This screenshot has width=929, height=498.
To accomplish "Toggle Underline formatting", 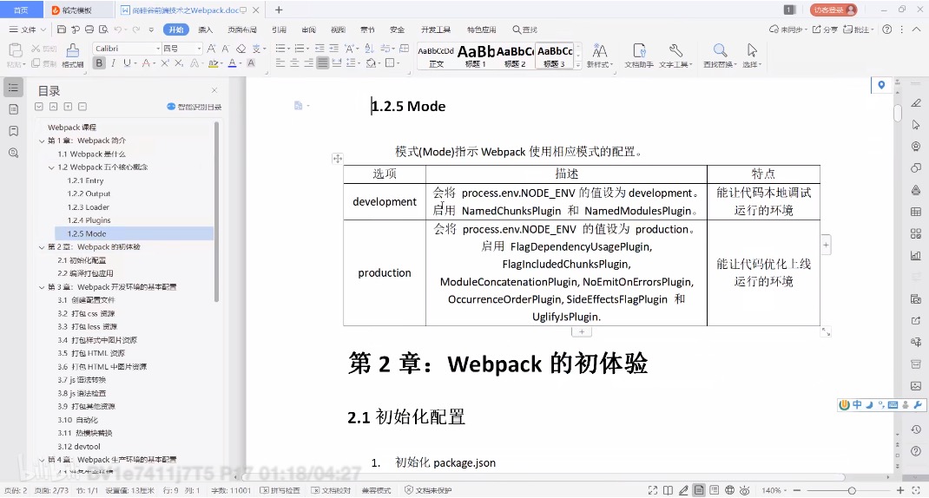I will [x=126, y=62].
